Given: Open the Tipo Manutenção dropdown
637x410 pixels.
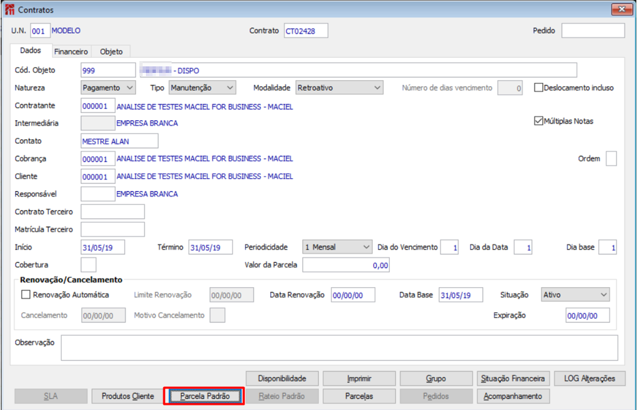Looking at the screenshot, I should (x=202, y=87).
